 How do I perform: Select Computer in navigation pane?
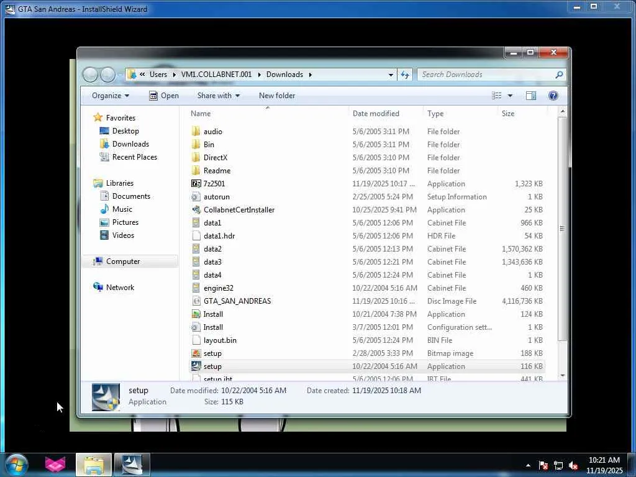[130, 261]
